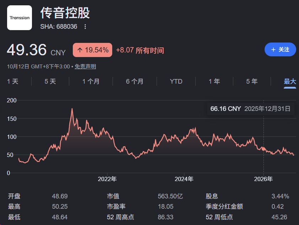Switch chart range to 5 天
This screenshot has height=225, width=299.
(50, 81)
